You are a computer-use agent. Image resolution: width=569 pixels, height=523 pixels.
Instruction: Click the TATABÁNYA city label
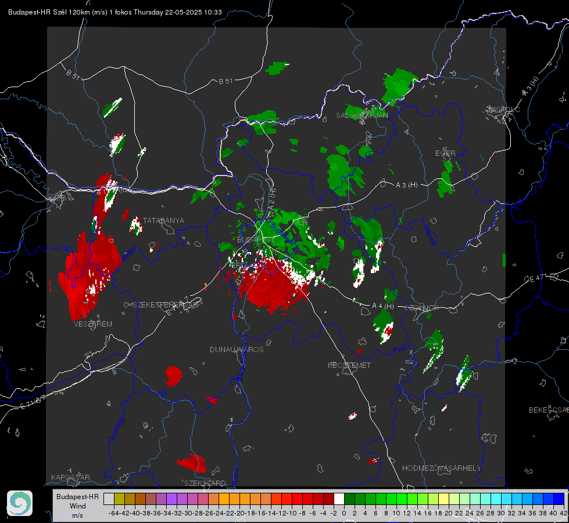[163, 221]
